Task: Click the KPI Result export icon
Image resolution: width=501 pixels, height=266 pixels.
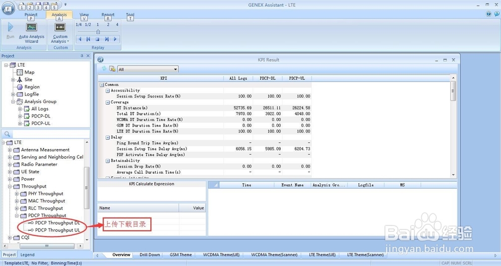Action: [112, 68]
